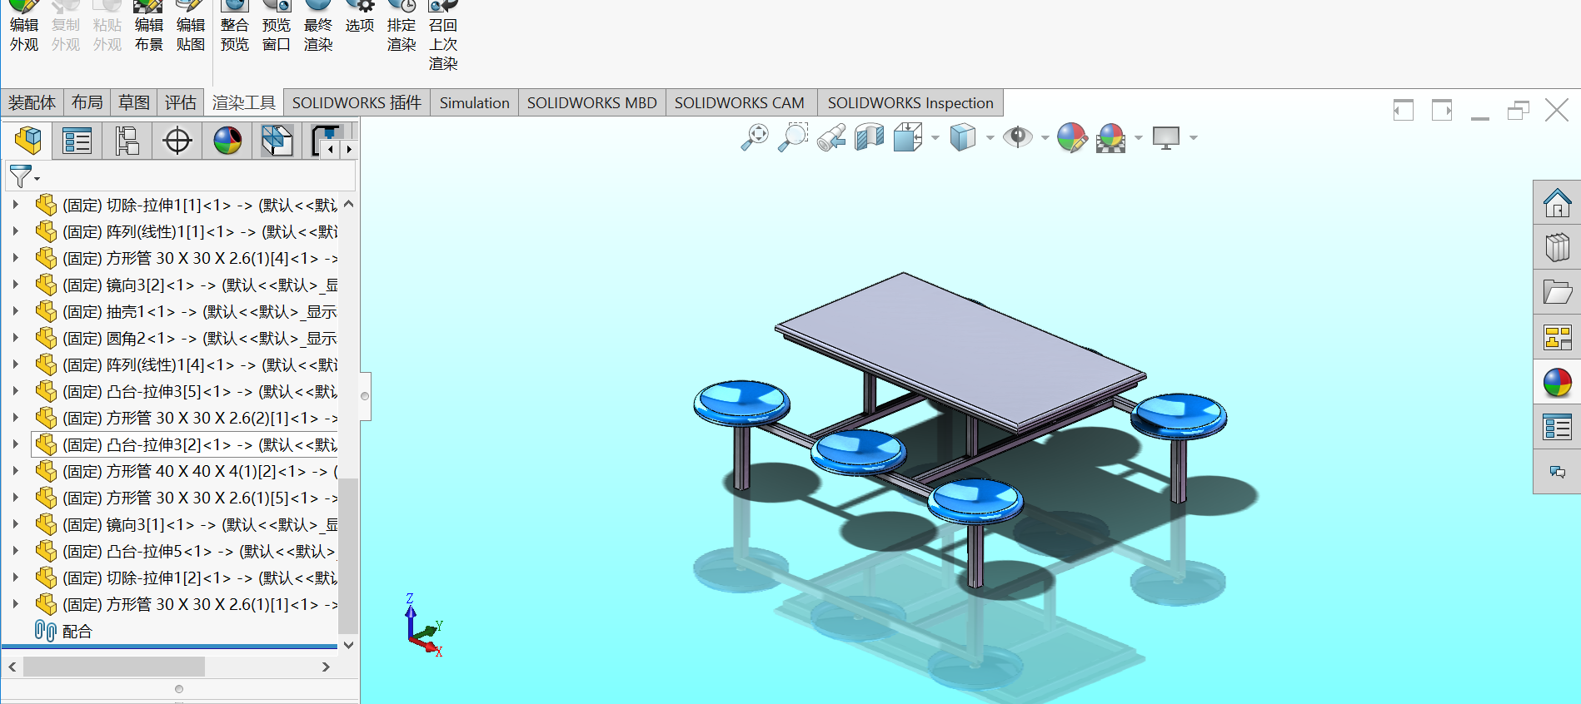The height and width of the screenshot is (704, 1581).
Task: Expand 圆角2<1> tree node
Action: pos(15,337)
